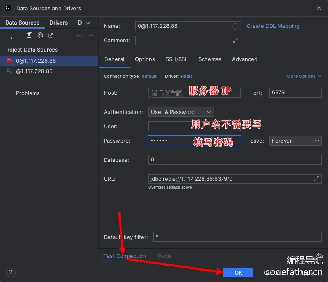Click the Duplicate data source icon
Image resolution: width=328 pixels, height=282 pixels.
point(30,36)
